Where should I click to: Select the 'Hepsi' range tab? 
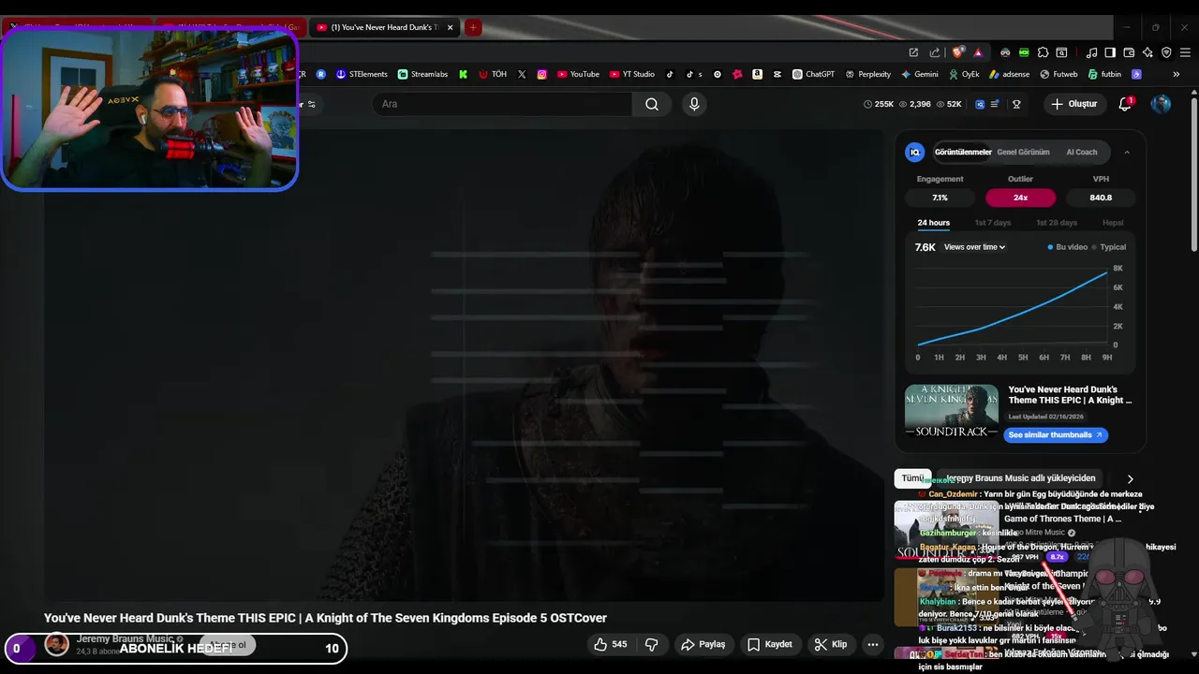[1113, 223]
